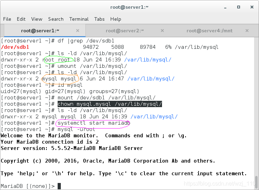Click the Server version 5.5.52-MariaDB line
The height and width of the screenshot is (190, 259).
pyautogui.click(x=72, y=148)
